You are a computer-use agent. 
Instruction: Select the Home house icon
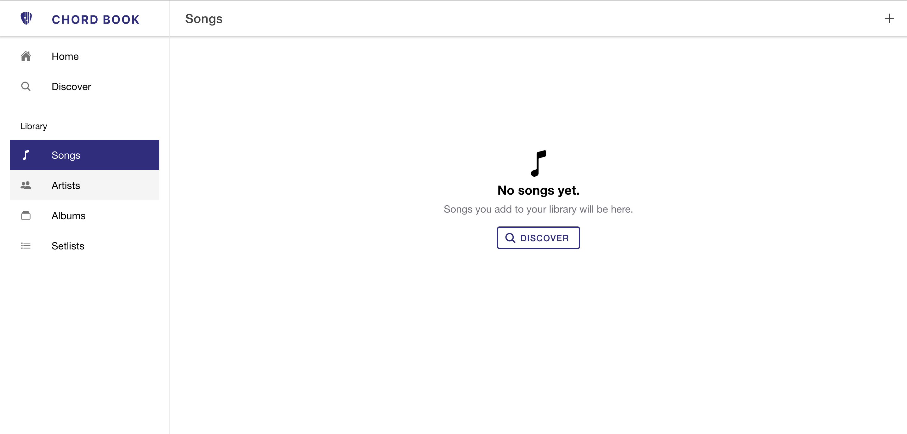pyautogui.click(x=26, y=56)
